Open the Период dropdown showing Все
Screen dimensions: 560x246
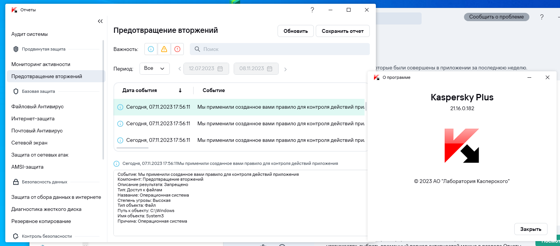155,69
